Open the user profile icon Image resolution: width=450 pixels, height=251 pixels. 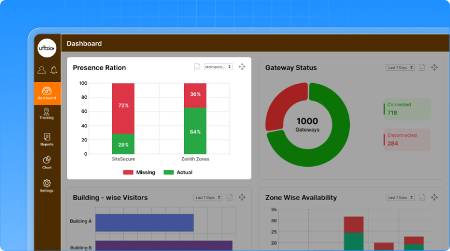41,70
